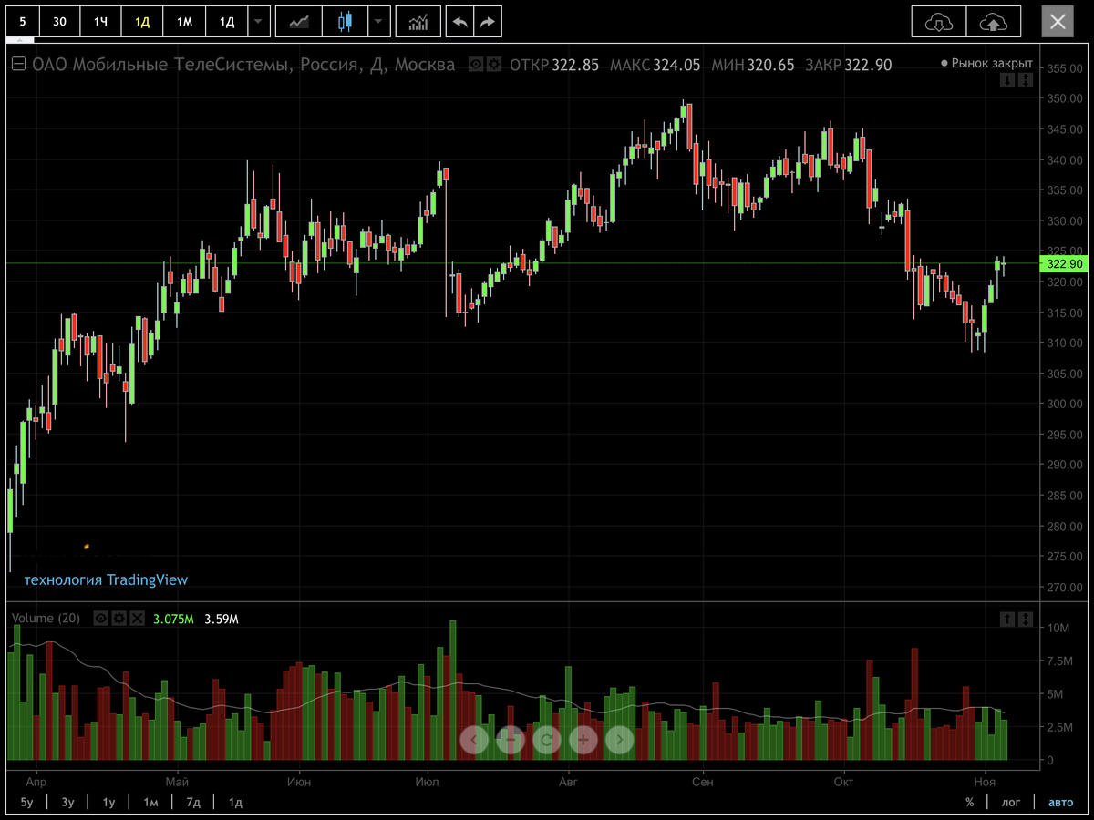Zoom in with the plus button
The height and width of the screenshot is (820, 1094).
pyautogui.click(x=583, y=739)
